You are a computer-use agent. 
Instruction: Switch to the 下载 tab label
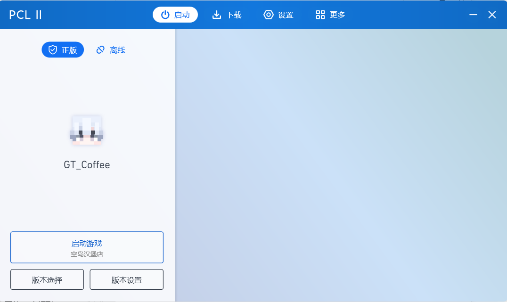coord(234,15)
